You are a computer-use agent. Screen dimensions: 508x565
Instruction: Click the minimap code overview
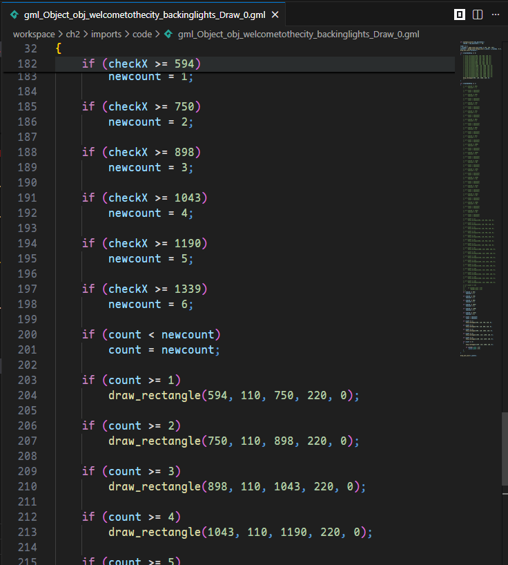[x=480, y=198]
